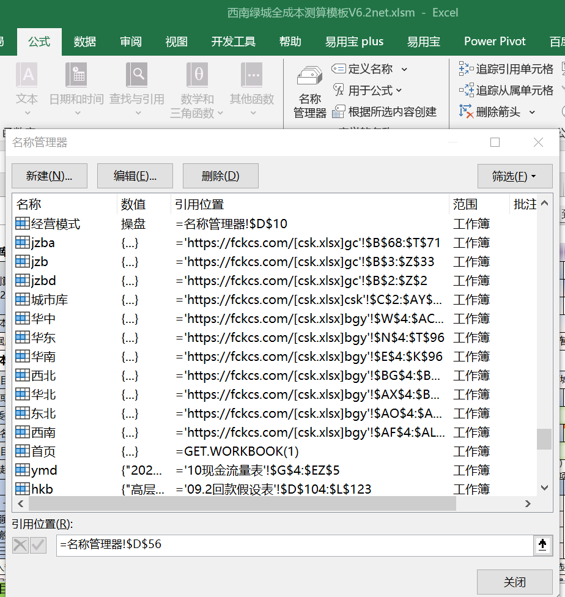Expand the Define Name dropdown
The width and height of the screenshot is (565, 597).
click(404, 69)
